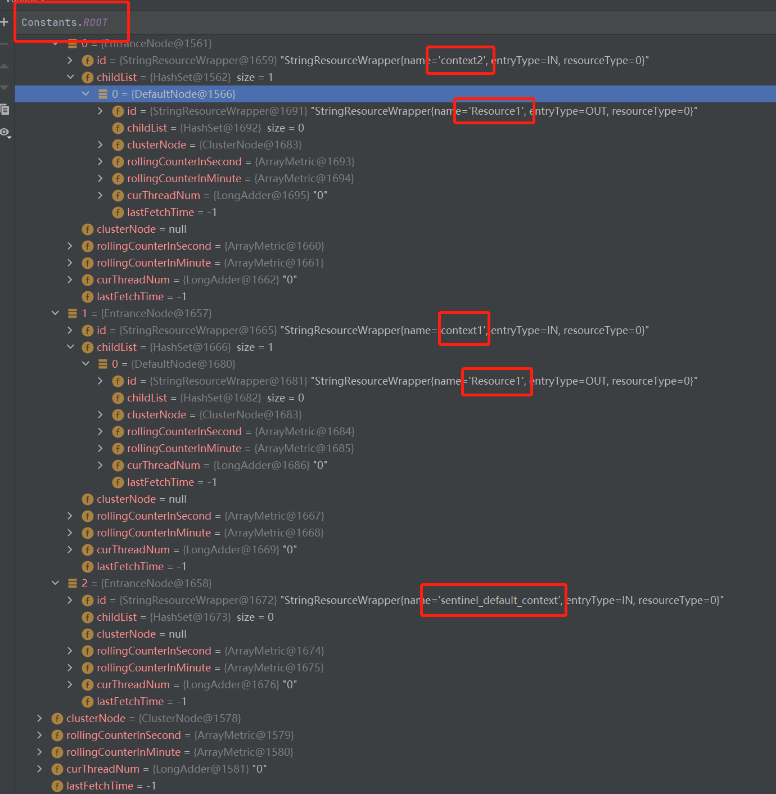The height and width of the screenshot is (794, 776).
Task: Expand curThreadNum LongAdder@1686
Action: (100, 465)
